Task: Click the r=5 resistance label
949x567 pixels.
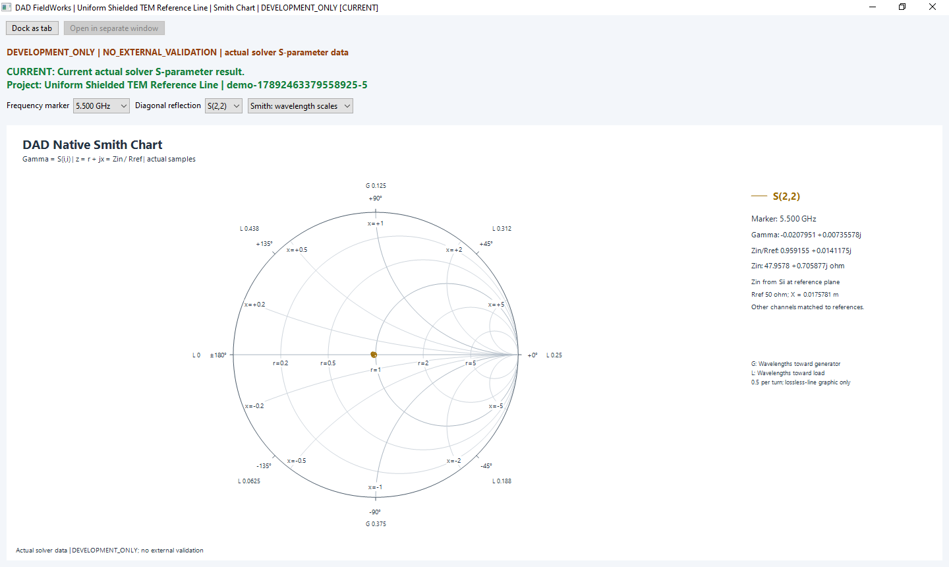Action: coord(471,363)
